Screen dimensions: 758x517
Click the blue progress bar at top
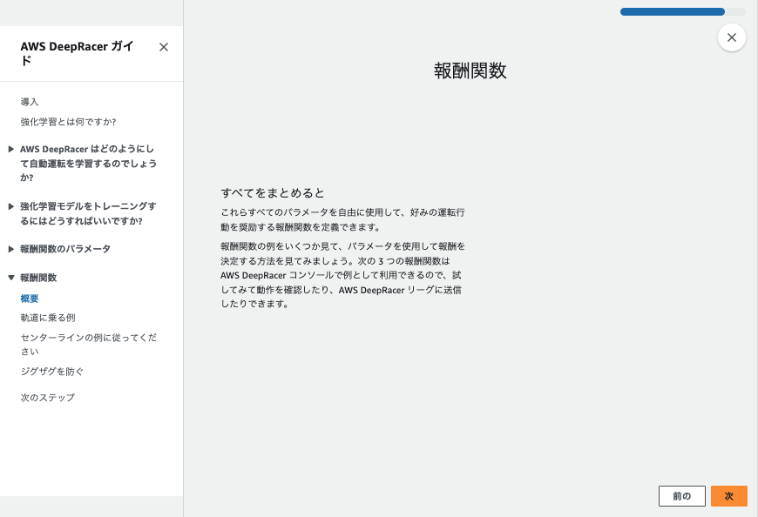(x=672, y=12)
